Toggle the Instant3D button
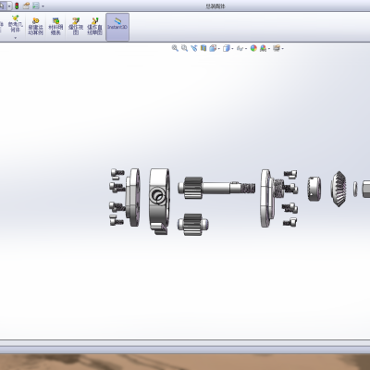The height and width of the screenshot is (370, 370). [x=117, y=27]
